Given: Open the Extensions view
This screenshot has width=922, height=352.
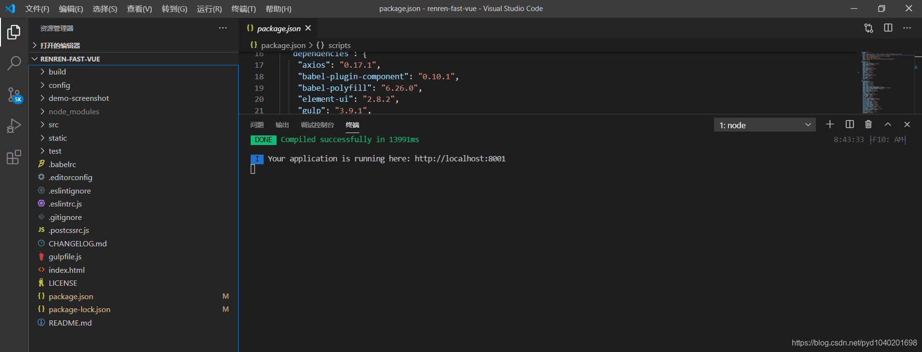Looking at the screenshot, I should click(x=14, y=157).
